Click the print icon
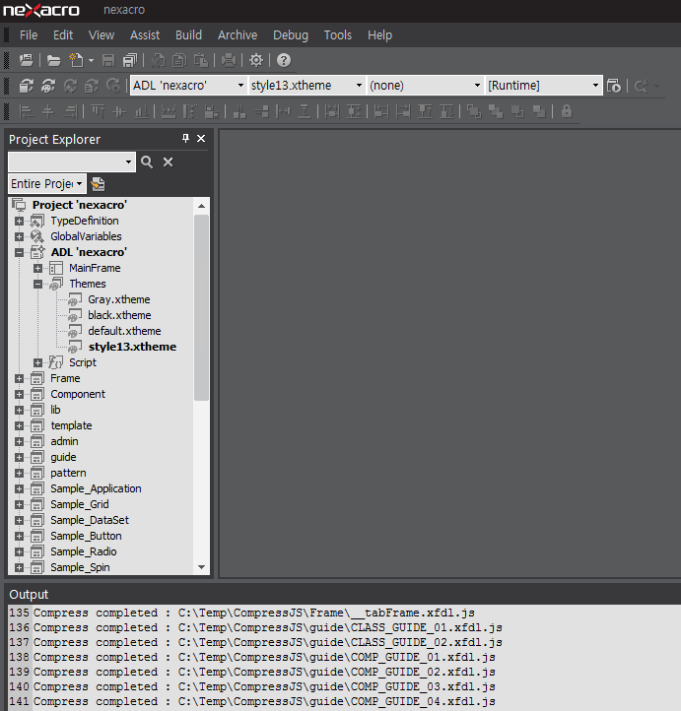 click(229, 60)
